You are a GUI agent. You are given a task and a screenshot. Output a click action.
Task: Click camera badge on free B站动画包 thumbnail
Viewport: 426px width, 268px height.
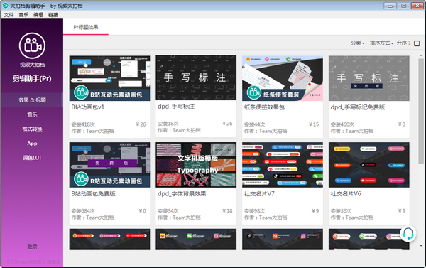point(81,179)
